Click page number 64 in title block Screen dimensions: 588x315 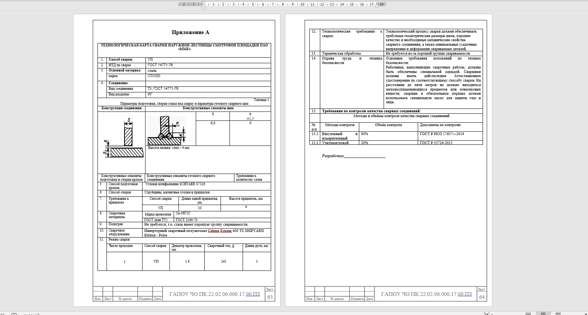pyautogui.click(x=481, y=297)
